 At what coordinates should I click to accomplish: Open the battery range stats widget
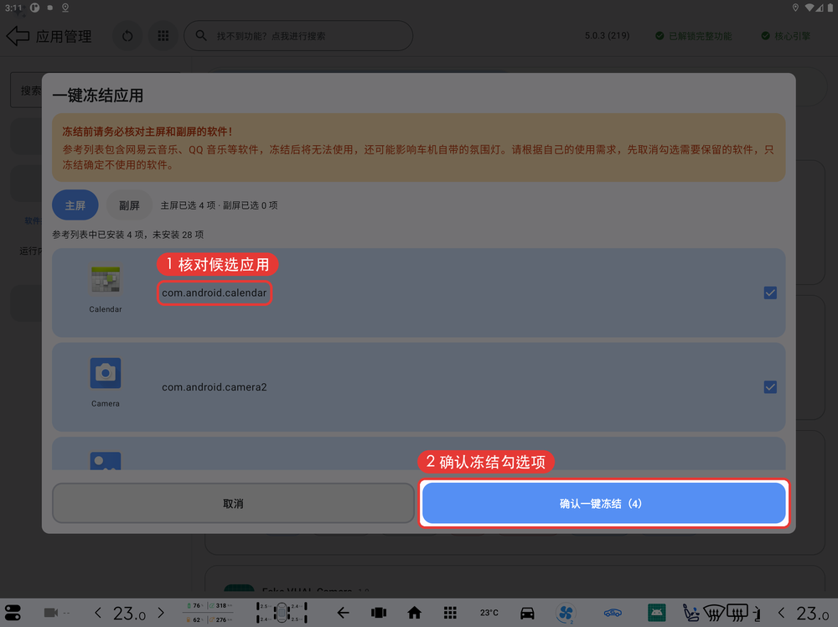tap(209, 613)
